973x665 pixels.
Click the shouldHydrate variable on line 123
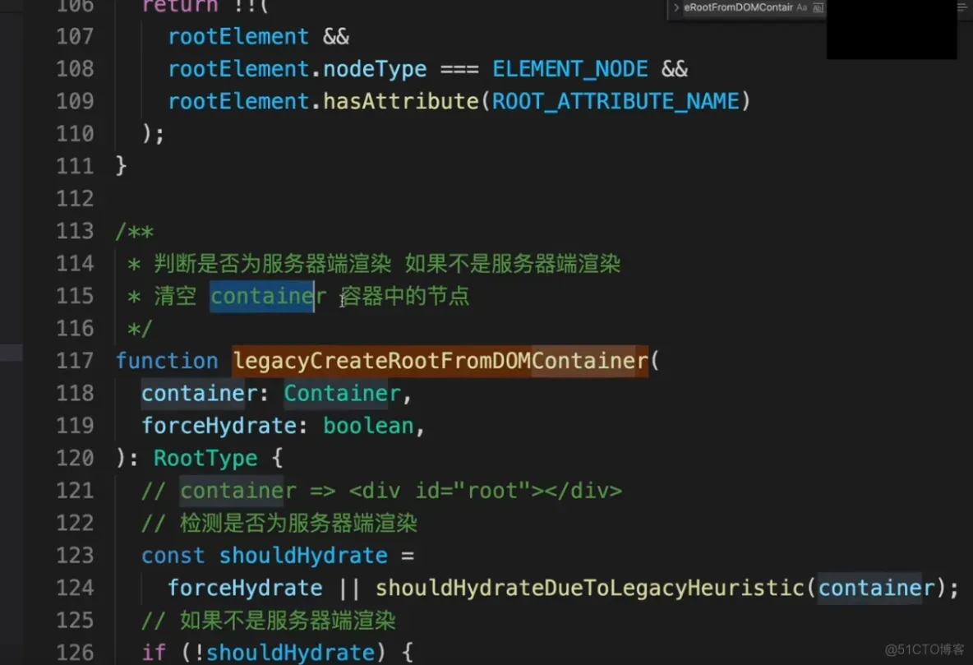(303, 555)
